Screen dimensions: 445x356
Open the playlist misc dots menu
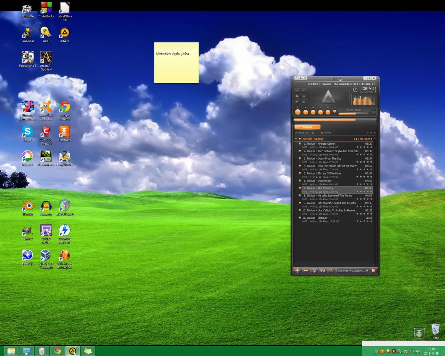[314, 270]
